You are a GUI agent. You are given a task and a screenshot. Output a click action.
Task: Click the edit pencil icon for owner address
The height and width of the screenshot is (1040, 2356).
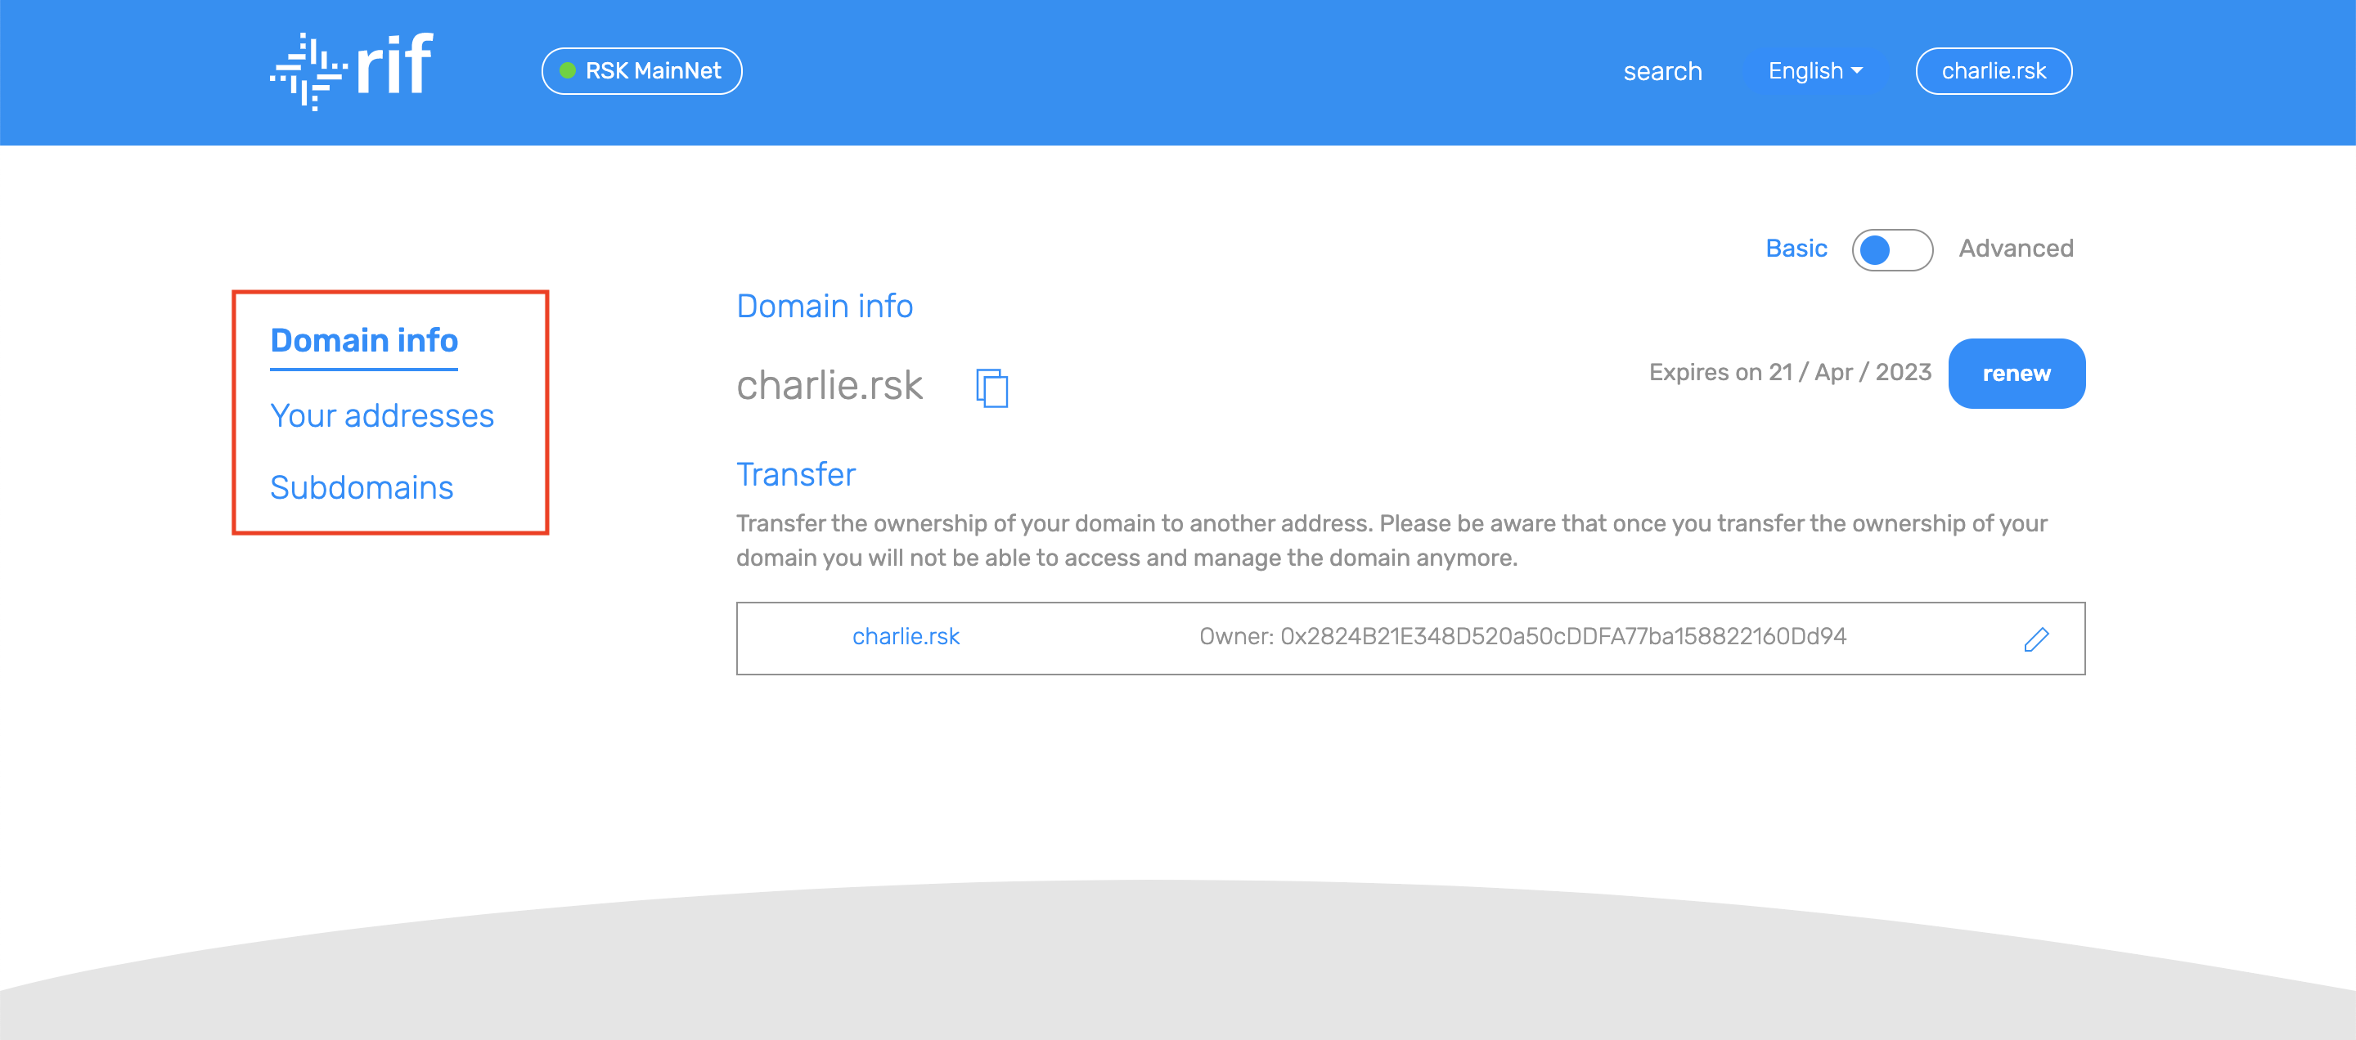[x=2036, y=638]
